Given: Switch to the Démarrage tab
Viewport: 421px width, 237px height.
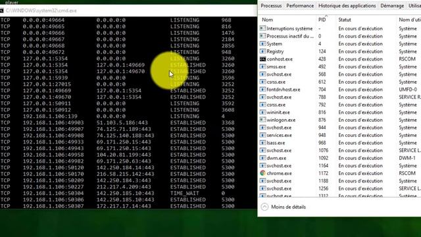Looking at the screenshot, I should coord(392,6).
